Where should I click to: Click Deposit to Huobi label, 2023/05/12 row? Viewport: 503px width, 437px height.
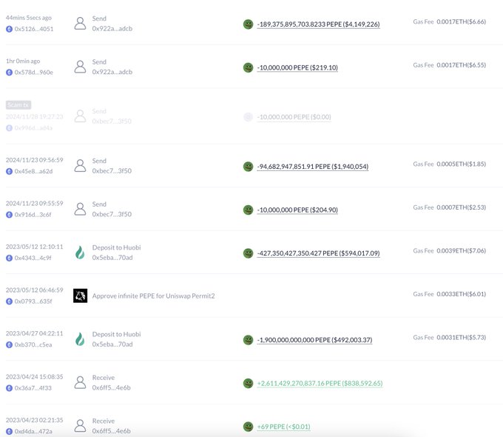116,247
